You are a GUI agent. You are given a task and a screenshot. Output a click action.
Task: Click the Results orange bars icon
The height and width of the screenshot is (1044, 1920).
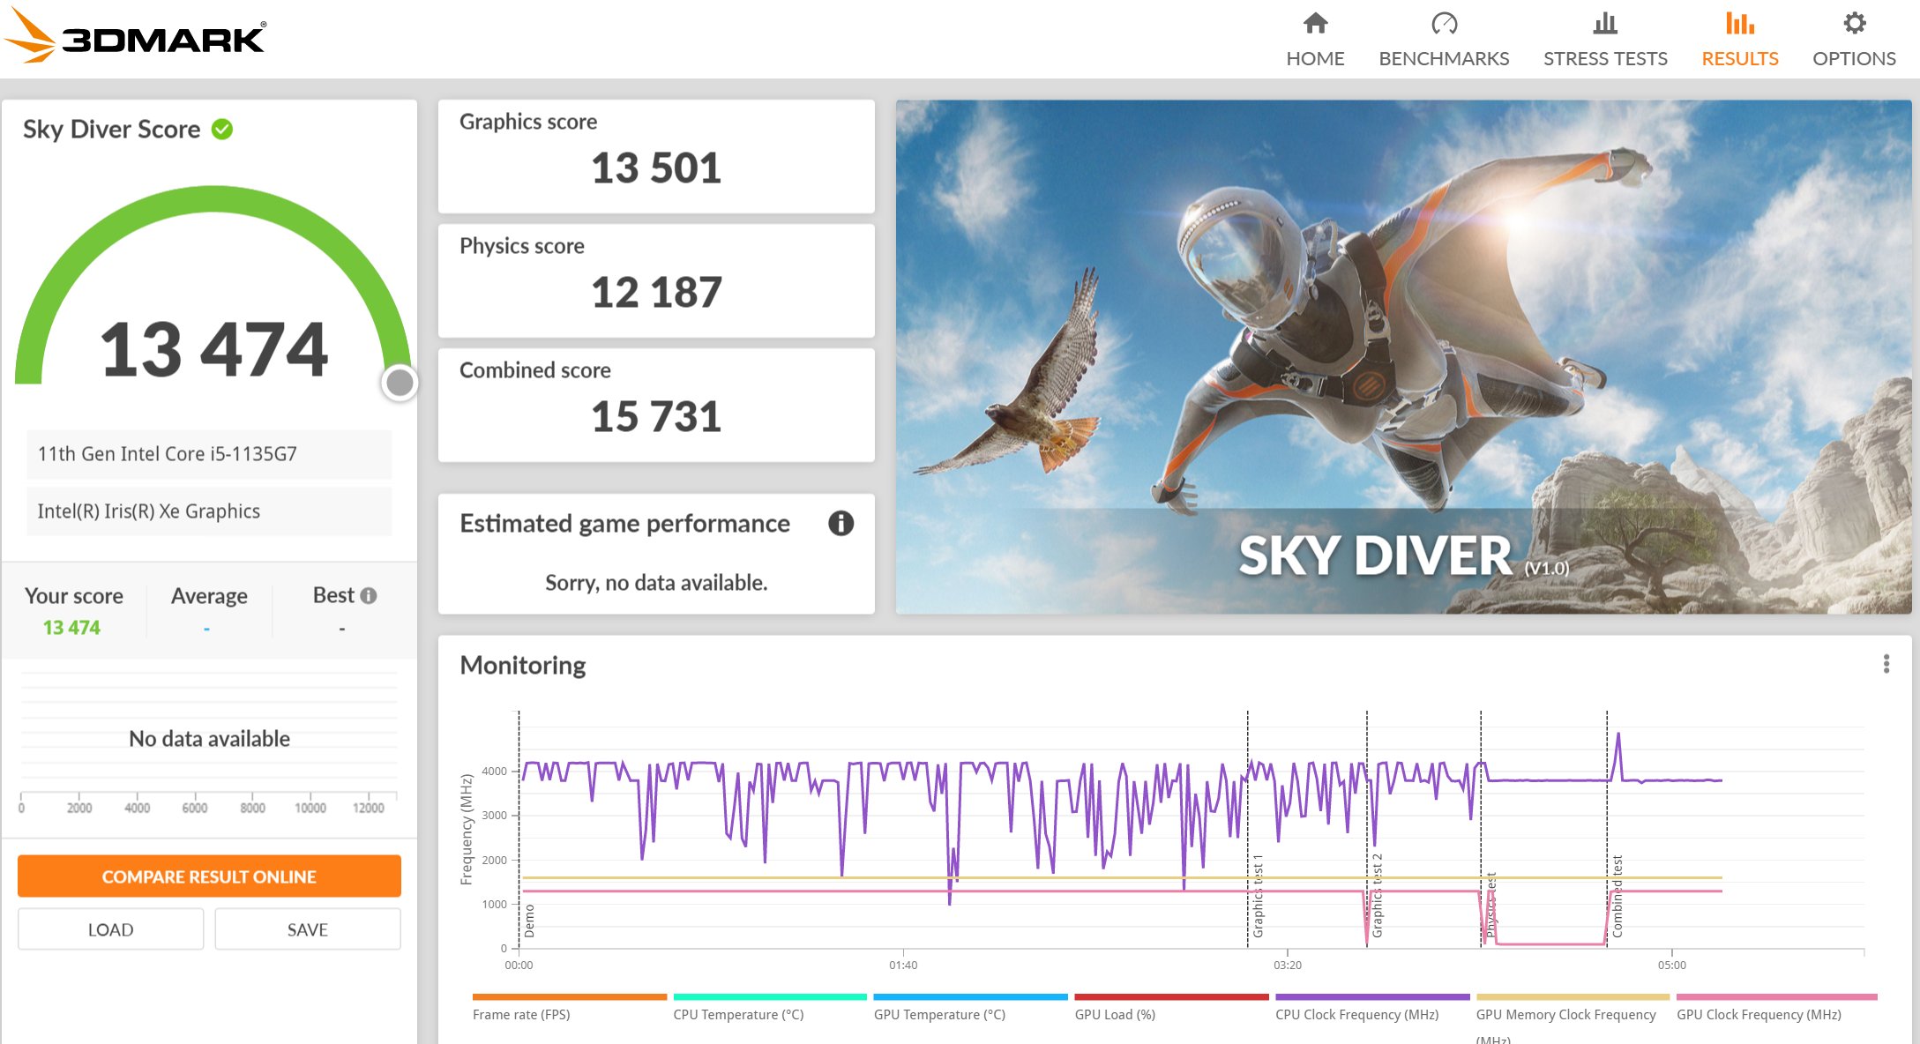(x=1739, y=23)
